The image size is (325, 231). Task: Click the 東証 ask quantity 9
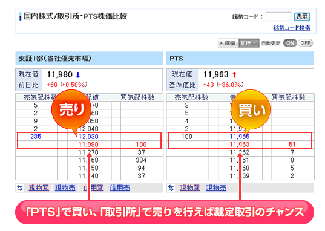click(x=36, y=121)
